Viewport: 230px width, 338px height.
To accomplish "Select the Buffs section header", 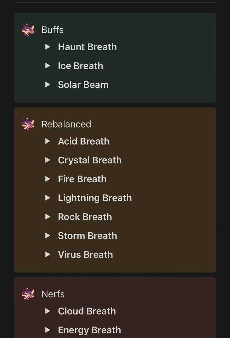I will (x=52, y=30).
